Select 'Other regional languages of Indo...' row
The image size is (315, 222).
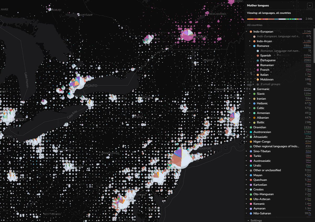pyautogui.click(x=279, y=147)
